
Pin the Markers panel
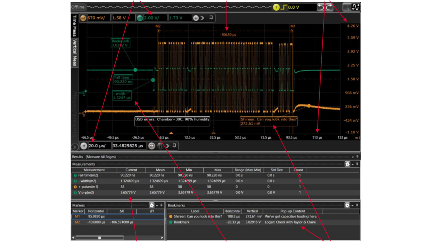[x=161, y=205]
